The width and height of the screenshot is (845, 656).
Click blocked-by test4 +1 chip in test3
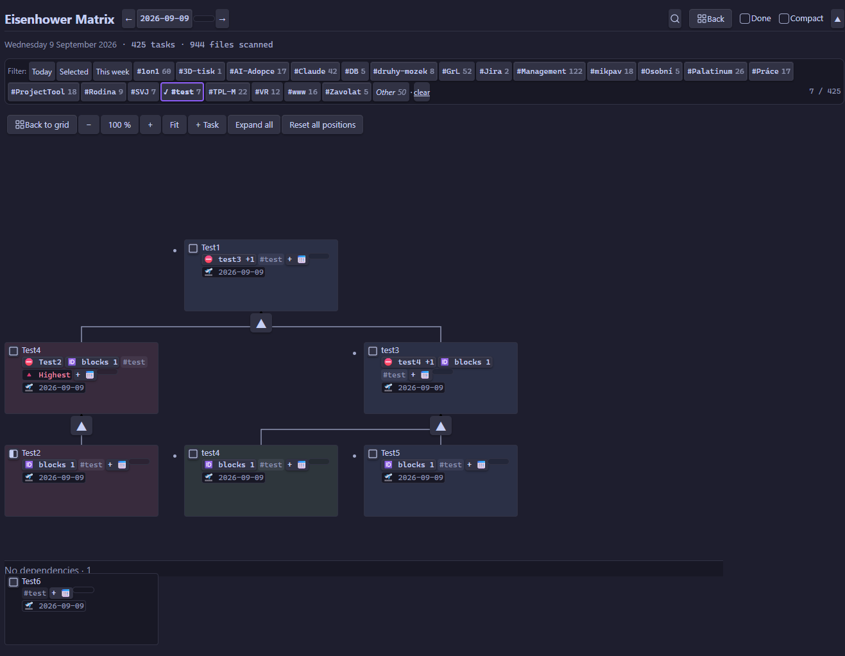(x=409, y=362)
